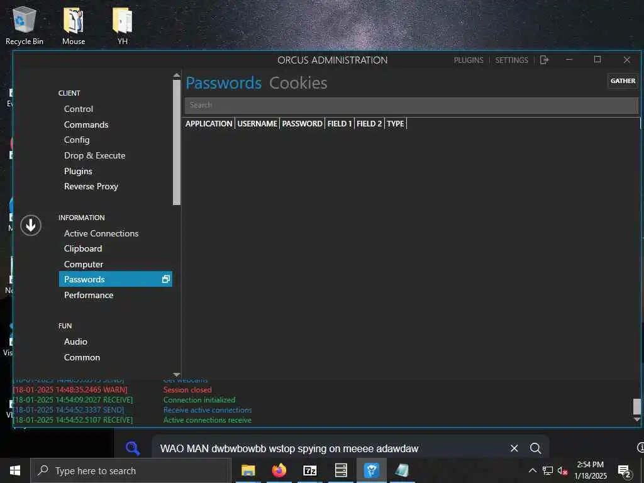This screenshot has height=483, width=644.
Task: Open the PLUGINS menu in the title bar
Action: [469, 60]
